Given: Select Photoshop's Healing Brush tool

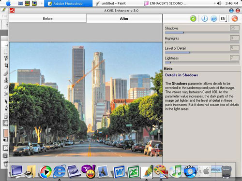Looking at the screenshot, I should [6, 73].
